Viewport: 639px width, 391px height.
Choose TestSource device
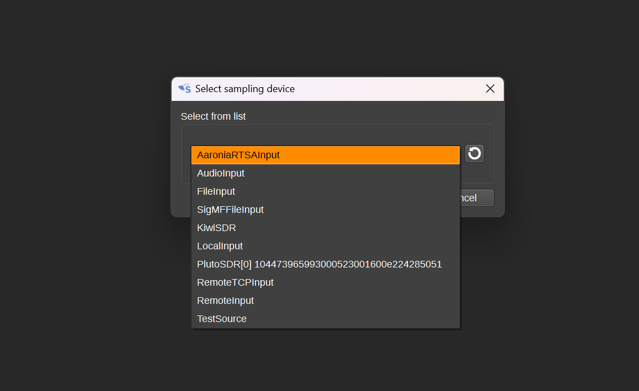pos(325,319)
